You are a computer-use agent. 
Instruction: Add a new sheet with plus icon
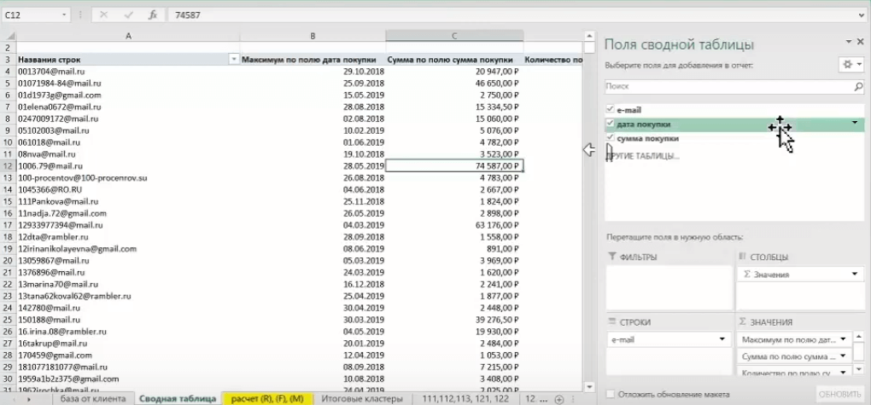pos(559,399)
